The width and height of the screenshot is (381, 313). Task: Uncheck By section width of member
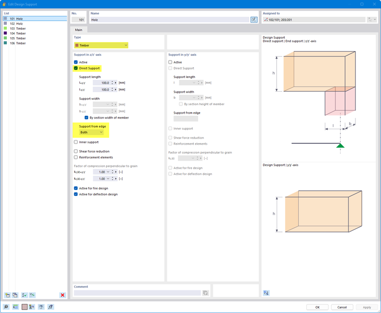pos(86,118)
